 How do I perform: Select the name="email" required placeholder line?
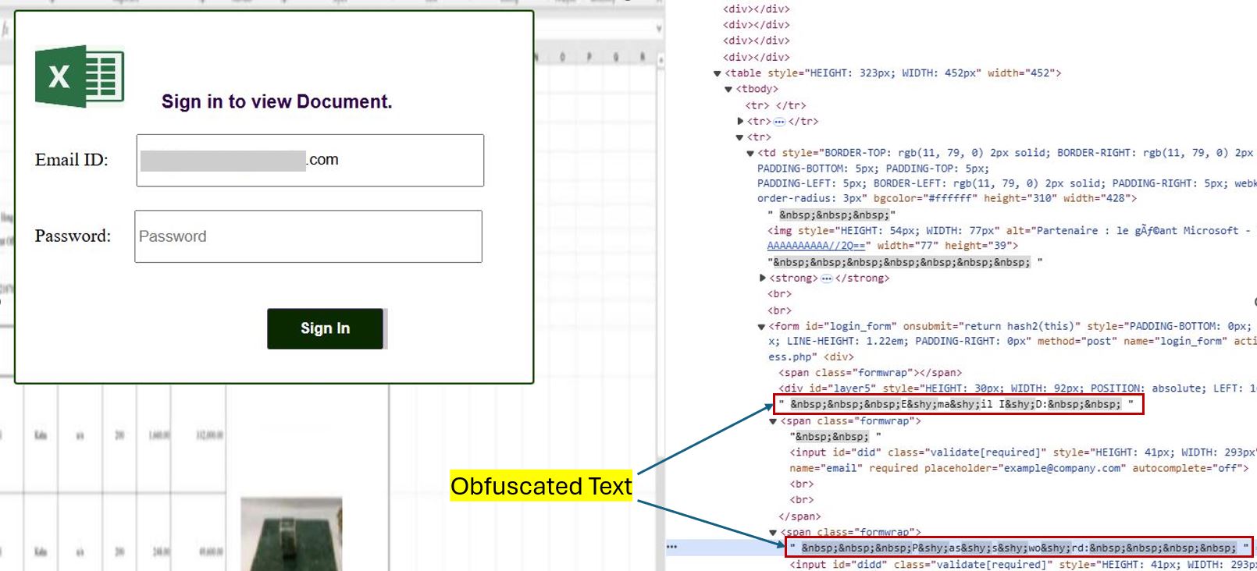click(1019, 468)
